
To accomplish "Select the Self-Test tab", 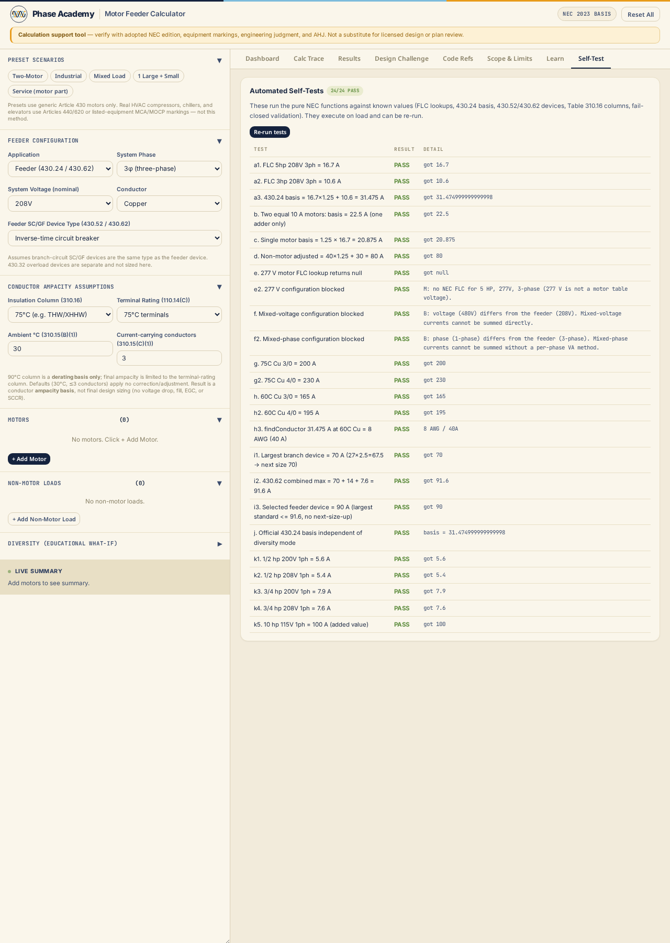I will [x=591, y=59].
